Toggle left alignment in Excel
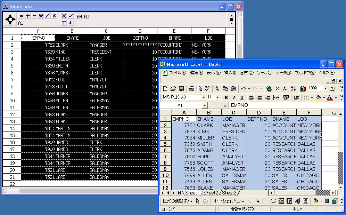Screen dimensions: 346x215 click(252, 98)
